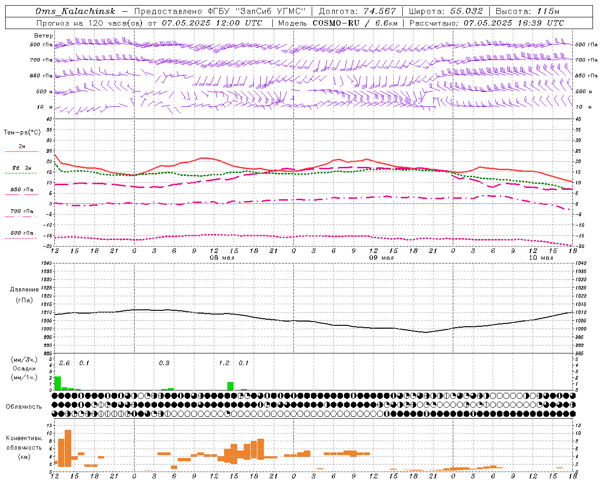Screen dimensions: 600x480
Task: Click the "10 м" wind level label on left axis
Action: coord(45,107)
